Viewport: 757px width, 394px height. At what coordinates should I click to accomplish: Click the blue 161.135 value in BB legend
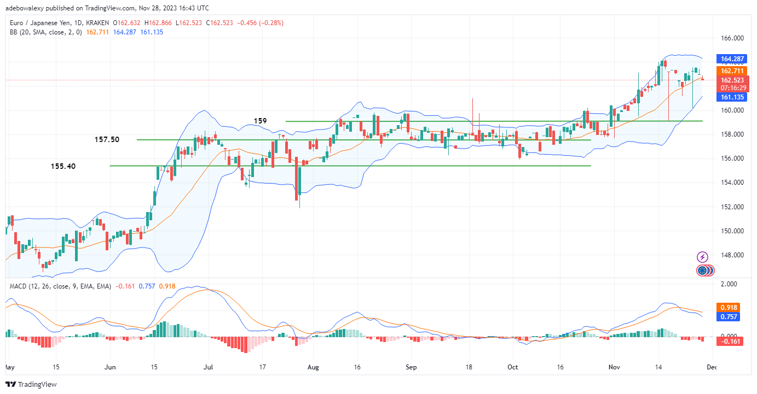tap(152, 32)
